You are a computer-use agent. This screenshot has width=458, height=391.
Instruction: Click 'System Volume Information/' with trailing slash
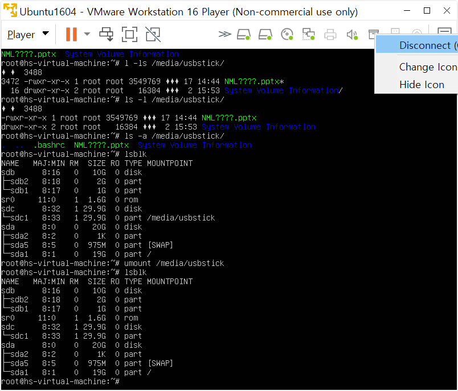tap(283, 90)
